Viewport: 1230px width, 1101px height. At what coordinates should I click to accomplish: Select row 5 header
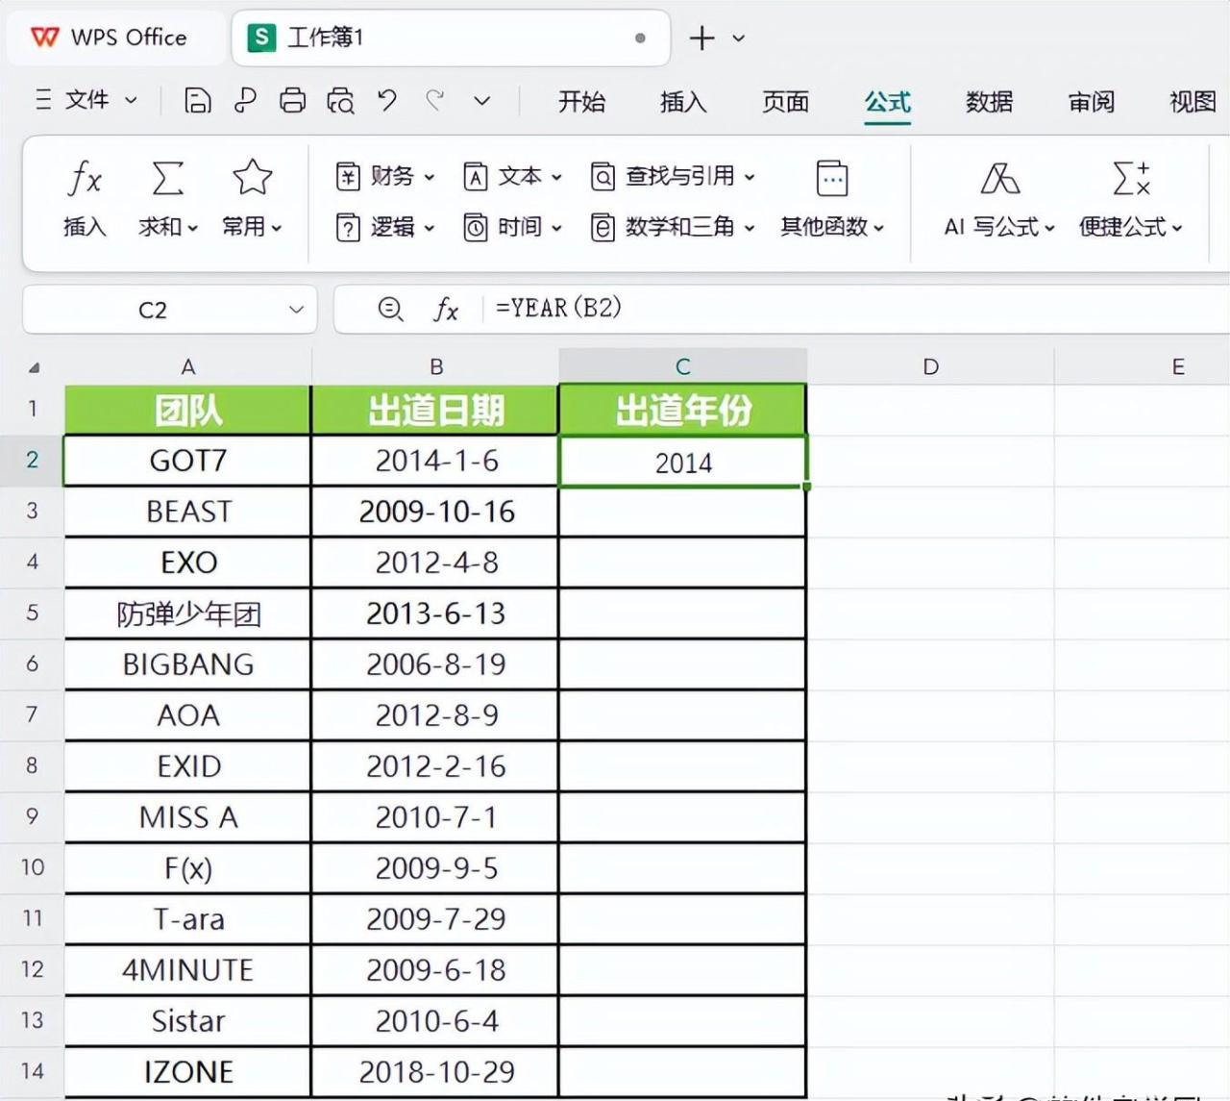coord(32,613)
